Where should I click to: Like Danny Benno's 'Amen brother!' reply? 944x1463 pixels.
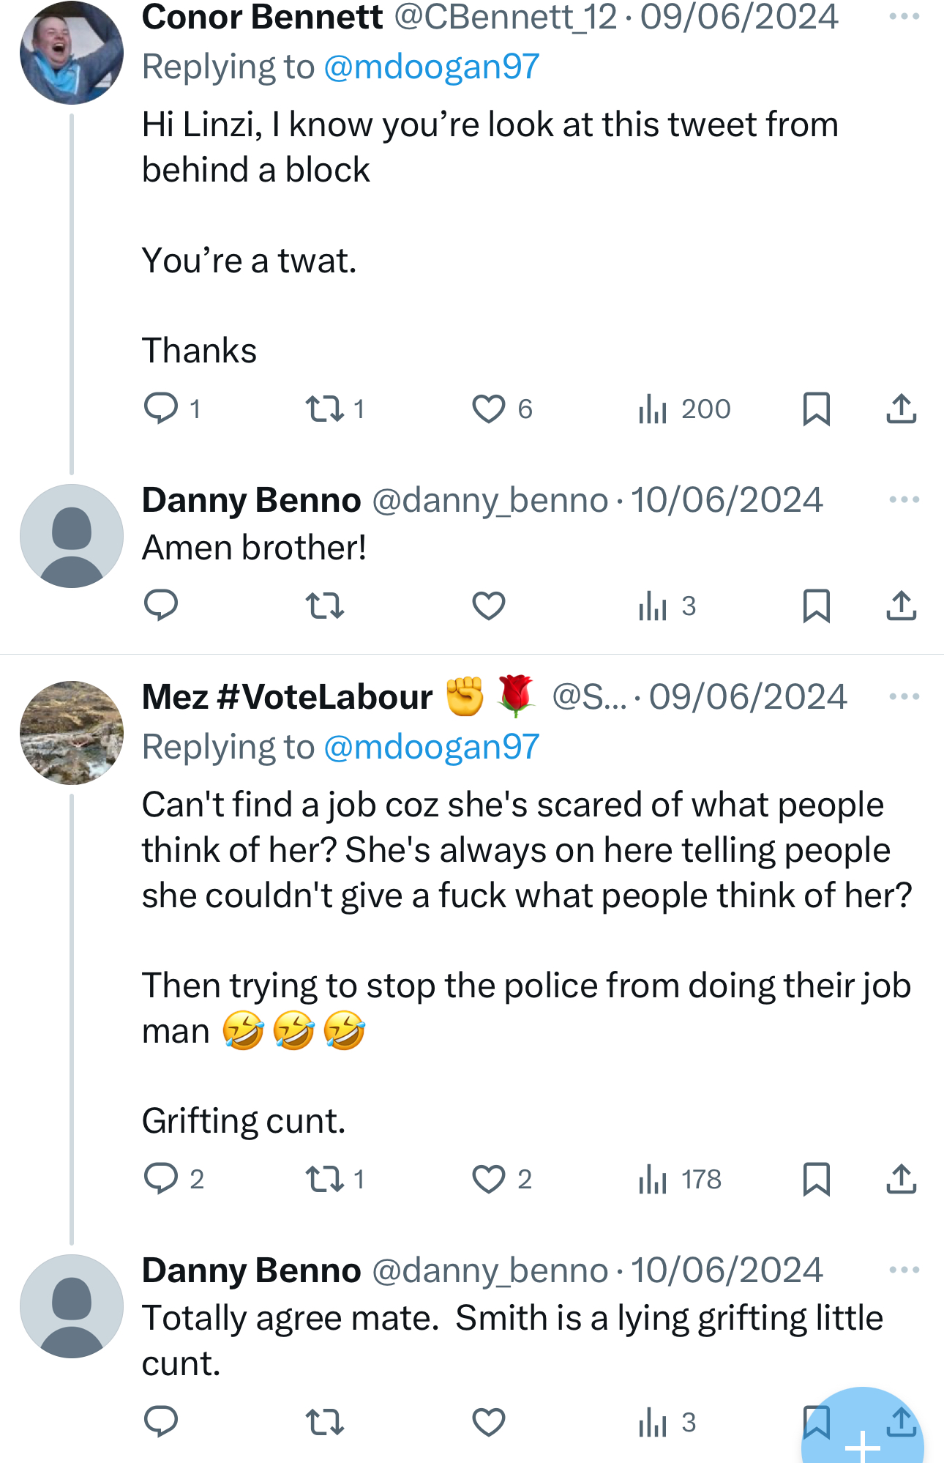coord(489,606)
